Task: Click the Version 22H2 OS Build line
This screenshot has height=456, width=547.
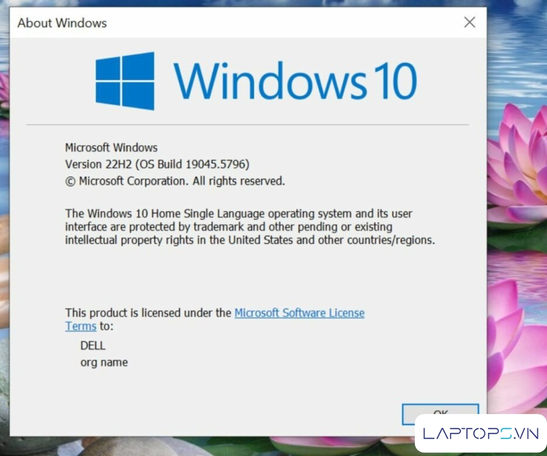Action: (x=157, y=164)
